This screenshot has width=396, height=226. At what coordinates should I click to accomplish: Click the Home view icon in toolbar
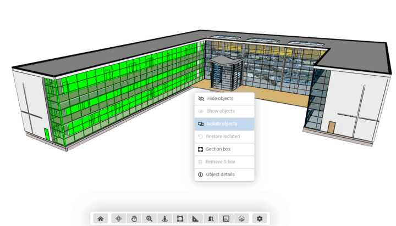pos(101,218)
